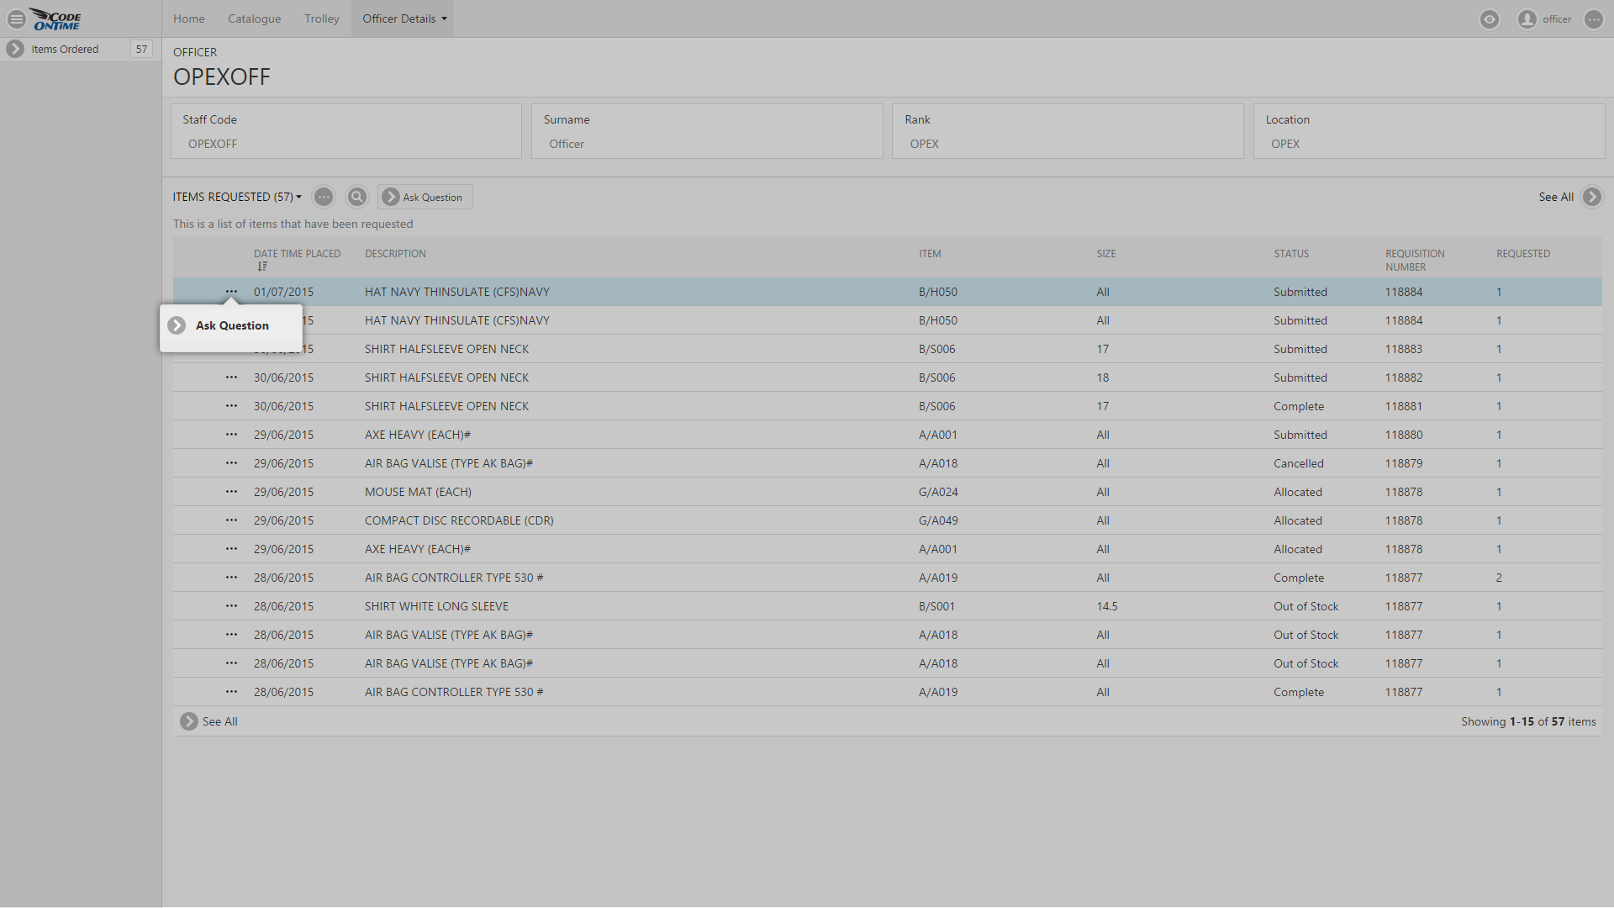Screen dimensions: 1614x908
Task: Click the search icon in Items Requested
Action: (357, 197)
